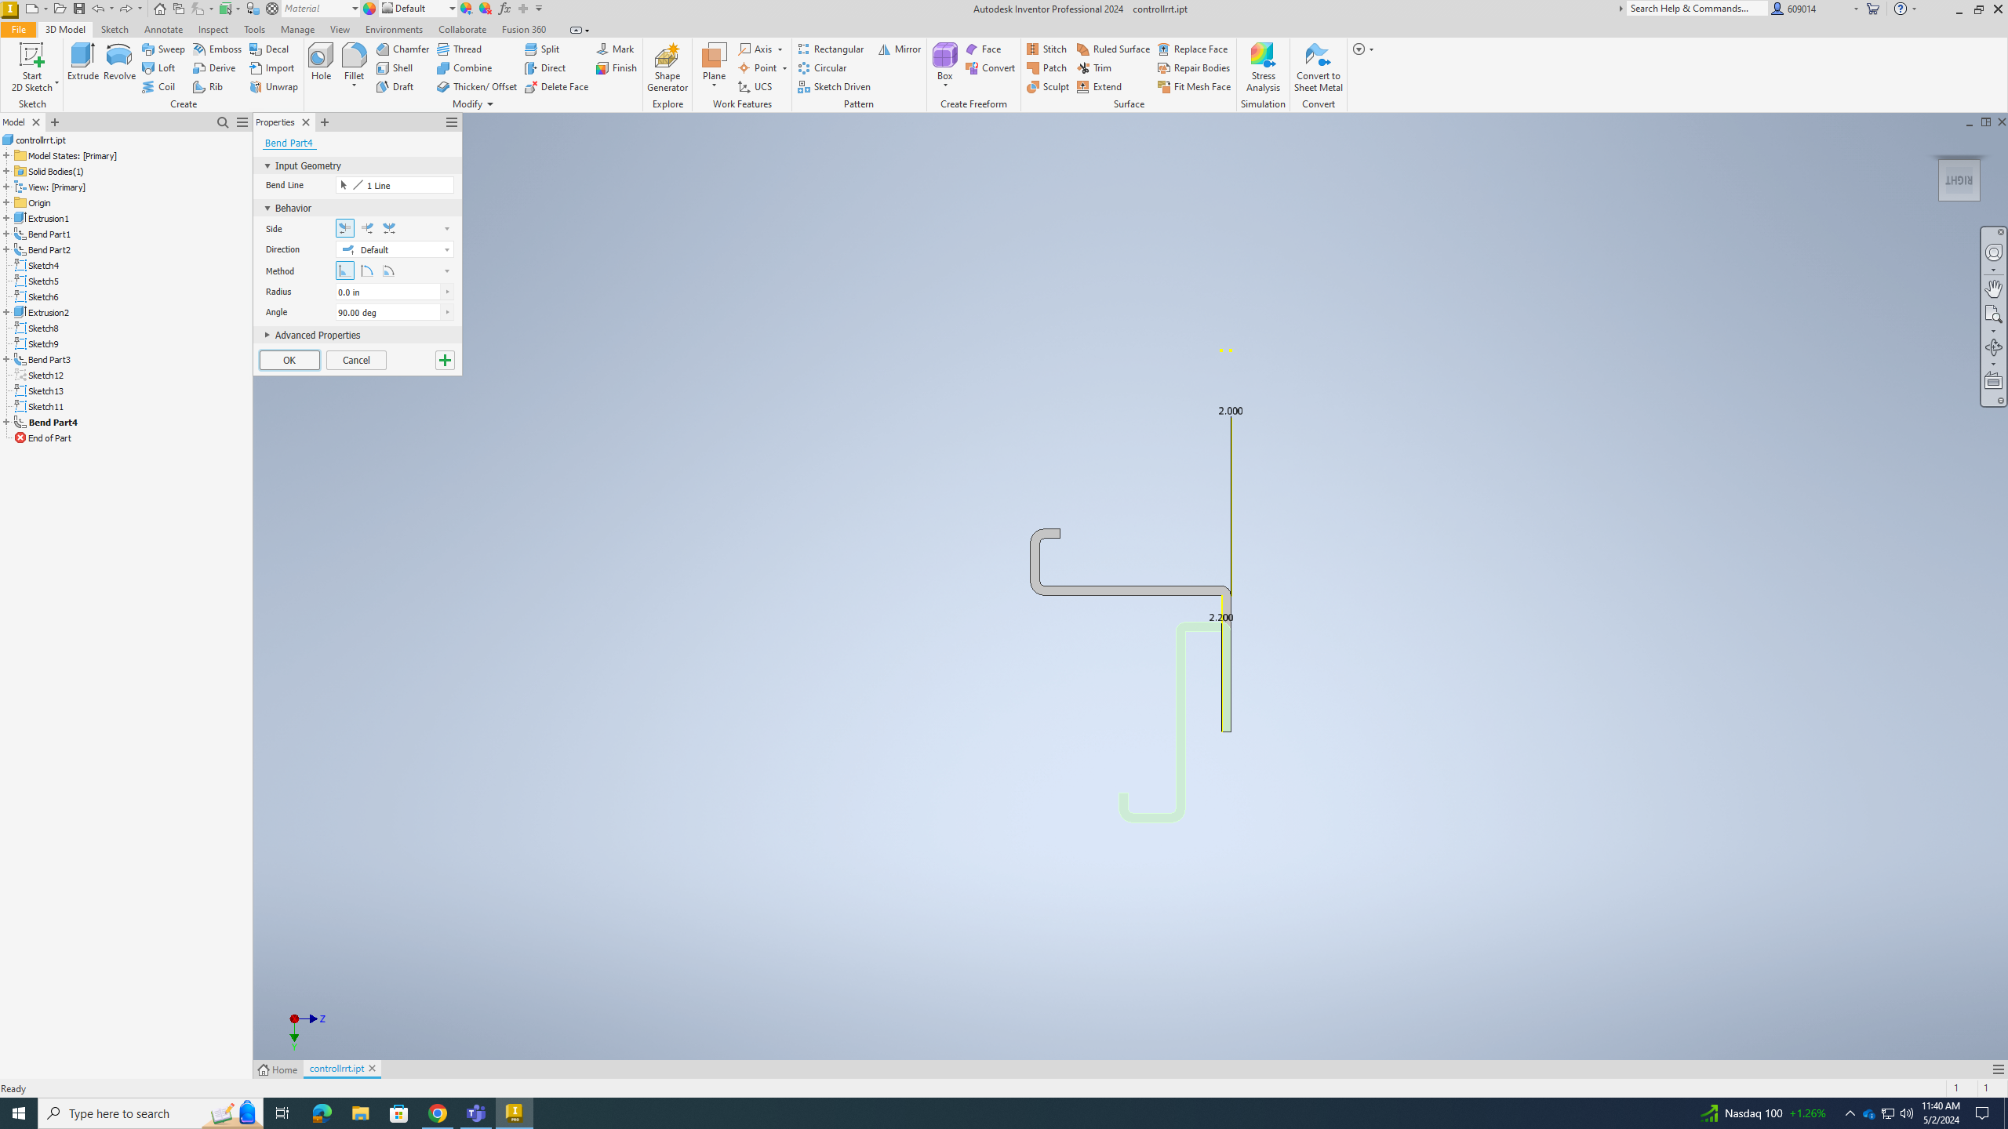The height and width of the screenshot is (1129, 2008).
Task: Expand the Bend Part3 node
Action: pyautogui.click(x=6, y=359)
